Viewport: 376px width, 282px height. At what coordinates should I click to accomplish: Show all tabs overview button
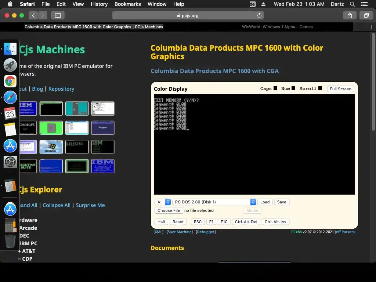tap(366, 15)
